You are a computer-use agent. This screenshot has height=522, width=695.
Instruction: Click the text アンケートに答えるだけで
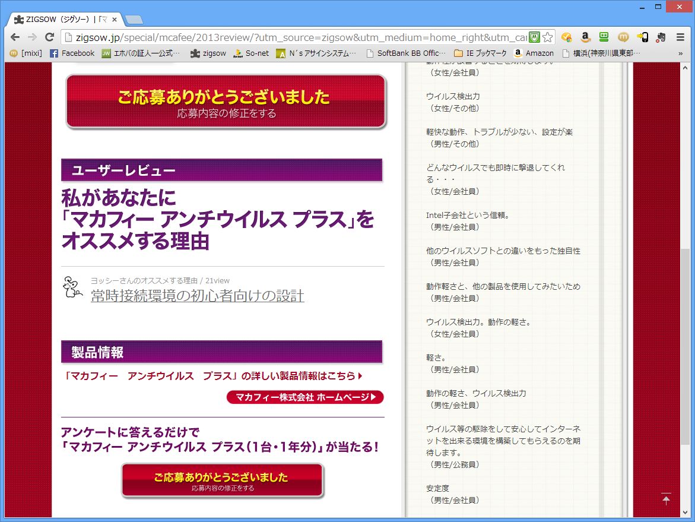point(131,432)
